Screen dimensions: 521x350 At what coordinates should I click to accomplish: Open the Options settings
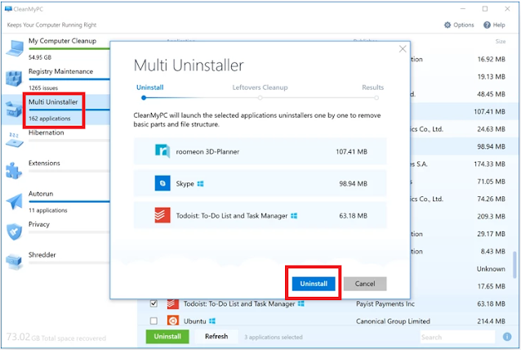point(459,25)
